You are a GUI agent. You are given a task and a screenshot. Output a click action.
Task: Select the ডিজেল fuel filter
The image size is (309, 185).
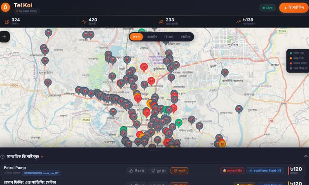[x=169, y=37]
